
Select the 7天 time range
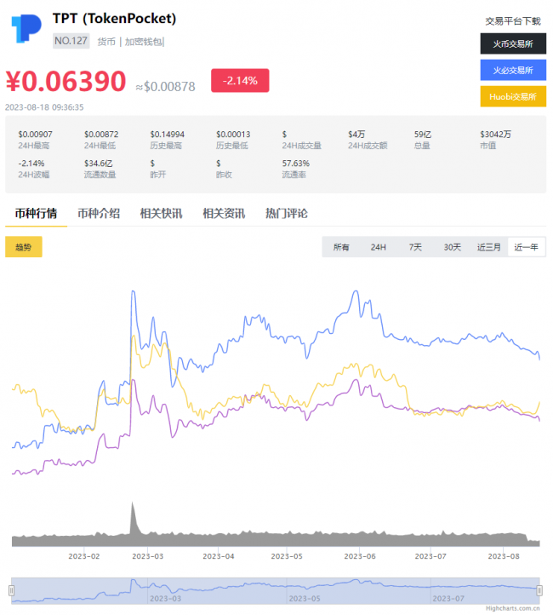pos(415,247)
